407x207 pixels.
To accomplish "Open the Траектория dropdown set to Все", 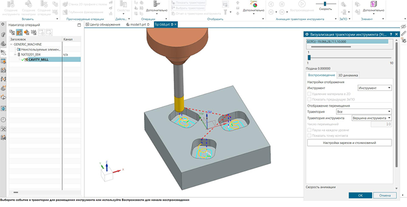I will [x=363, y=112].
